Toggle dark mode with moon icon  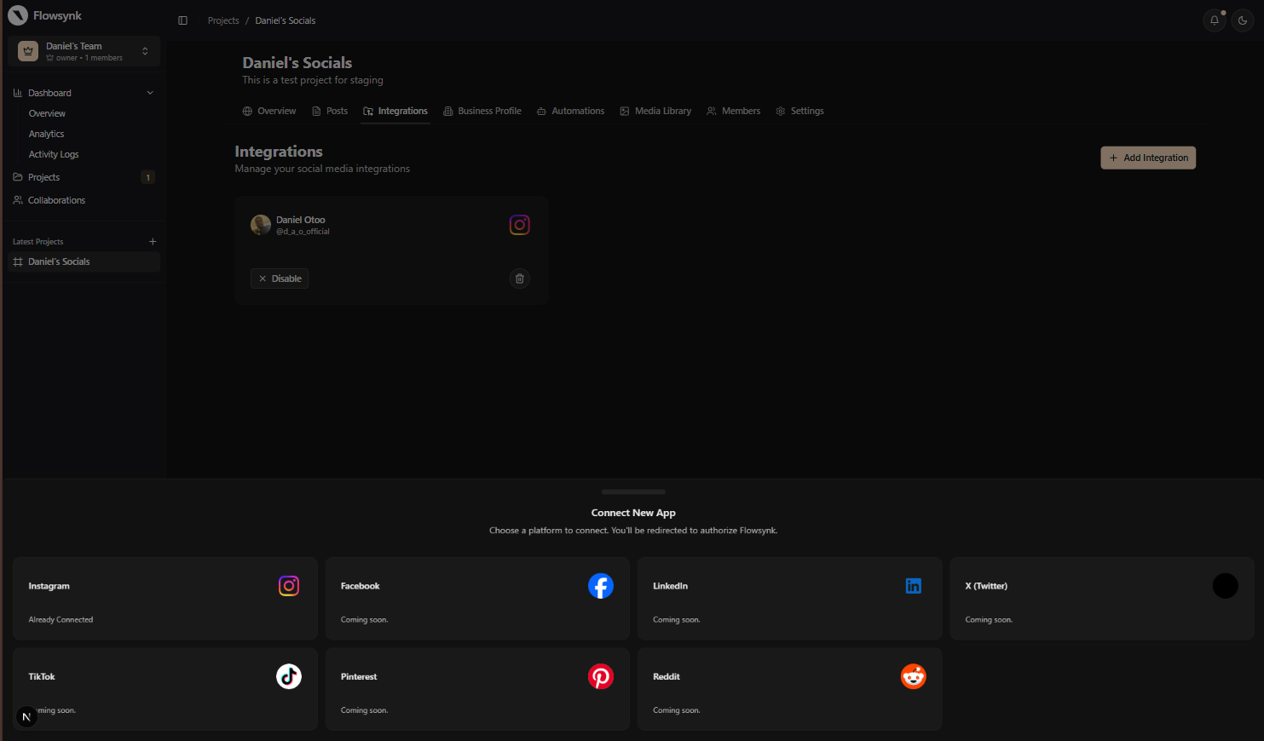[x=1242, y=20]
